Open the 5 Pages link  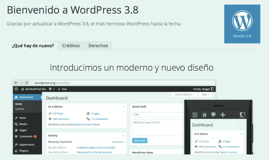pyautogui.click(x=95, y=114)
